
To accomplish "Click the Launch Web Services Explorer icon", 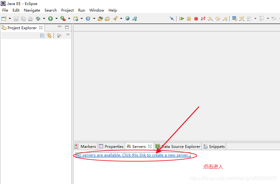I will pyautogui.click(x=135, y=19).
